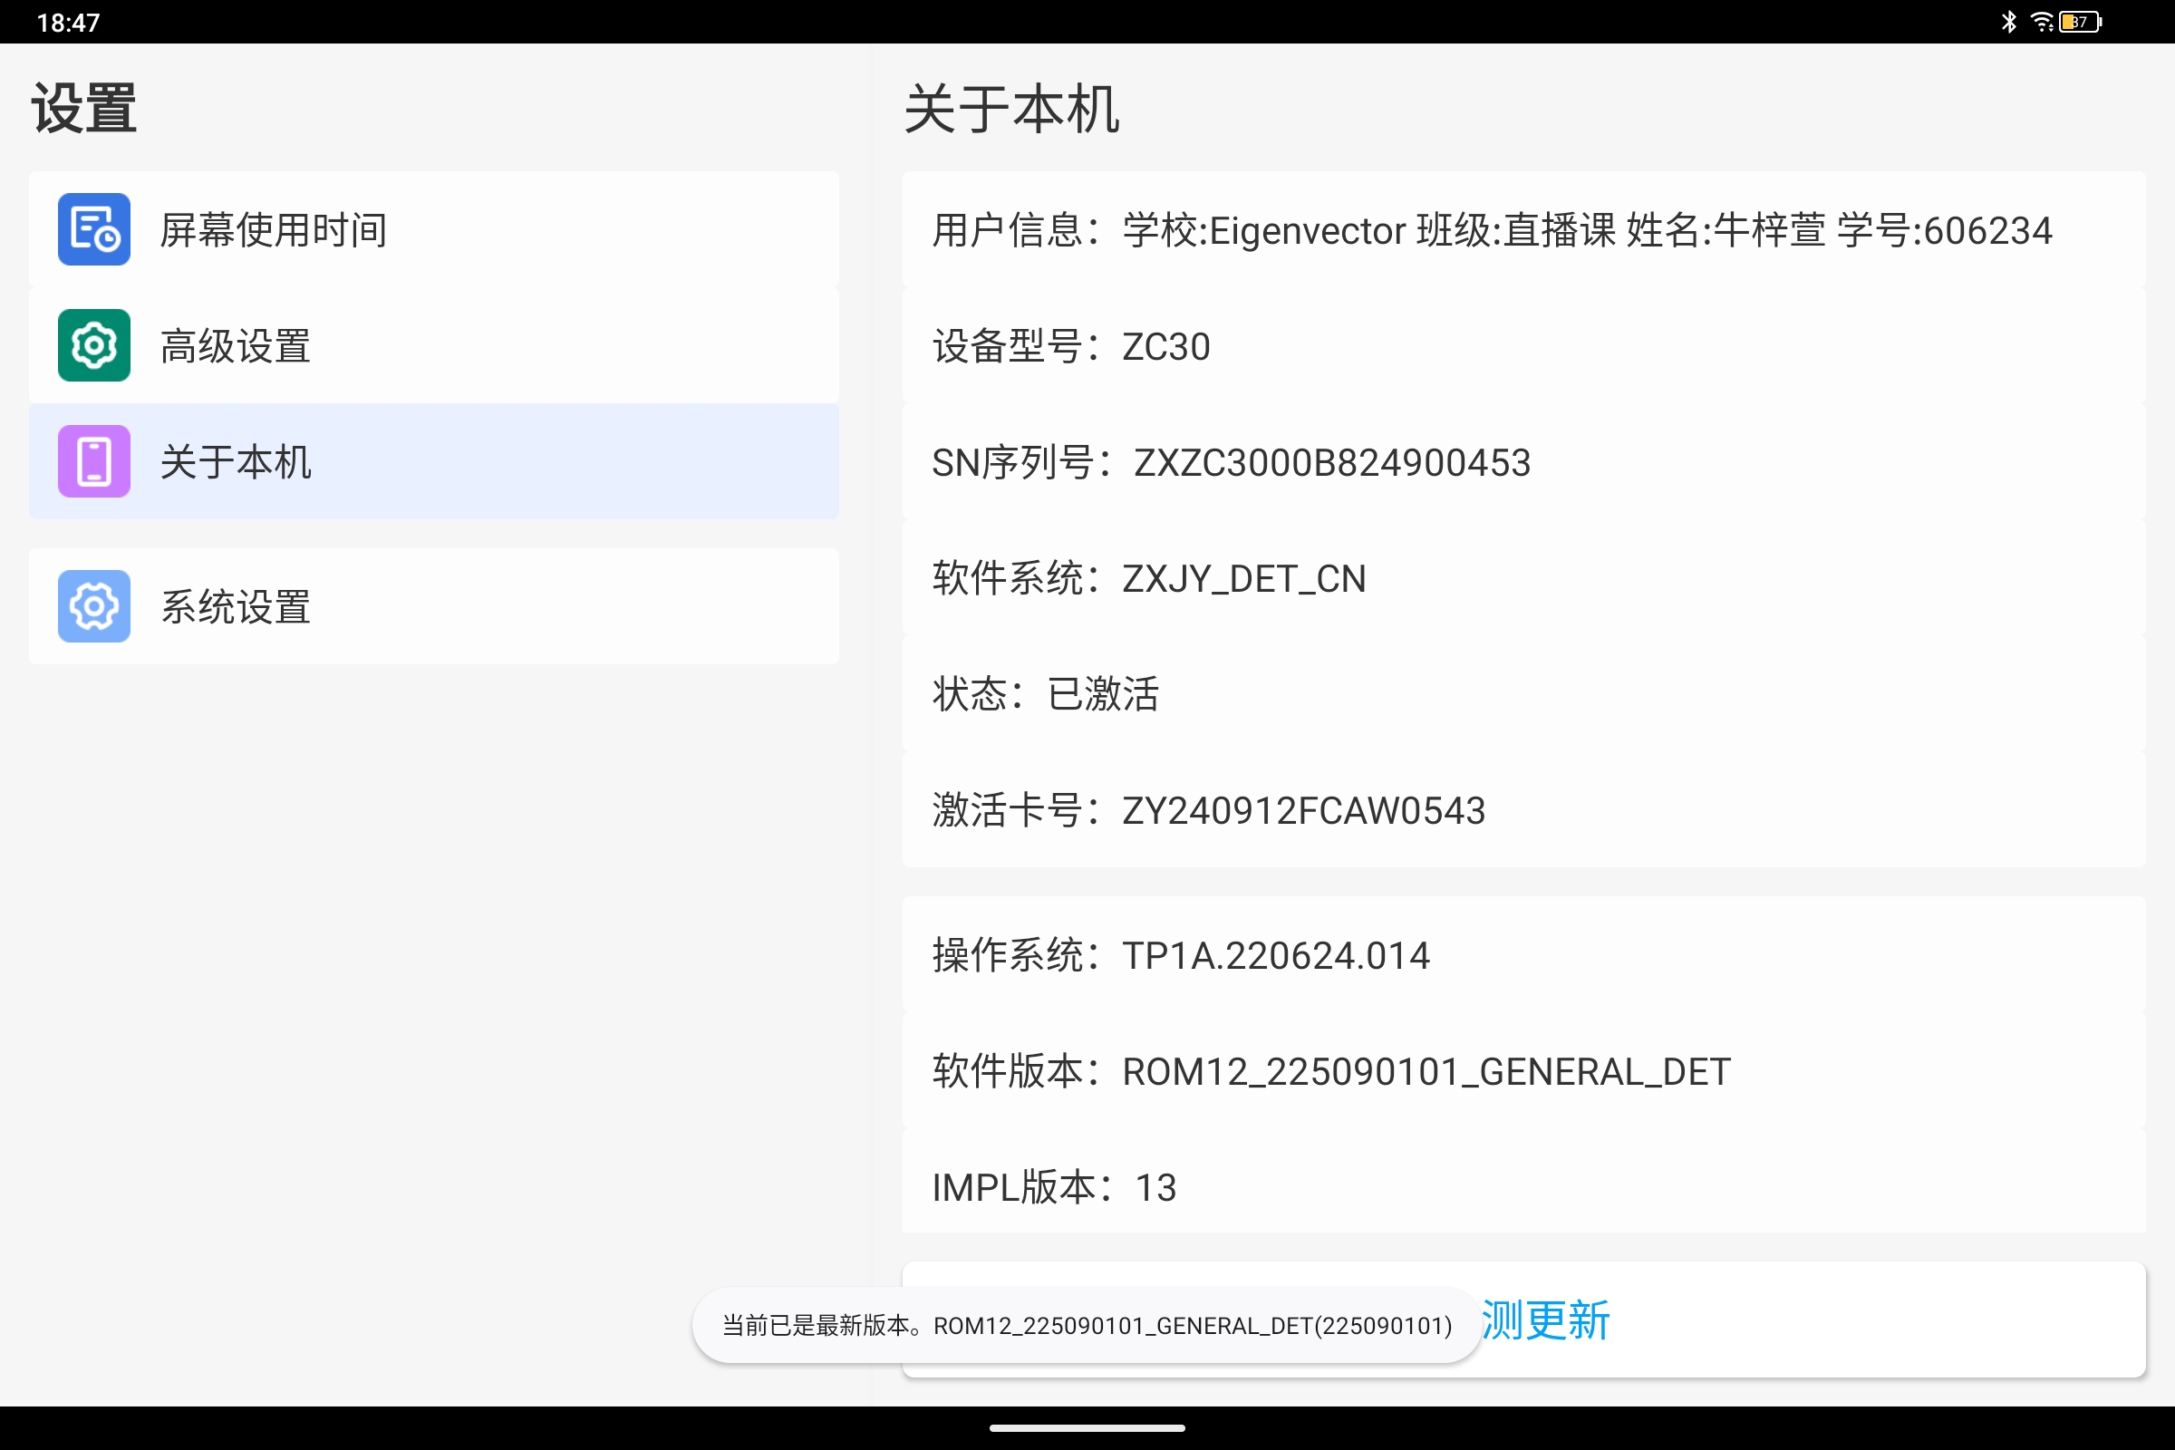The height and width of the screenshot is (1450, 2175).
Task: Tap the 设备型号 ZC30 row
Action: pos(1523,345)
